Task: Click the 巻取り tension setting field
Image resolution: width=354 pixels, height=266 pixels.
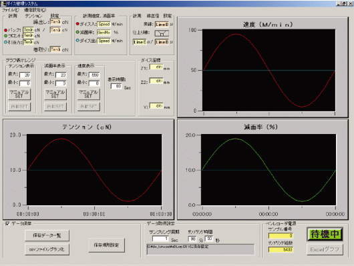Action: (x=55, y=49)
